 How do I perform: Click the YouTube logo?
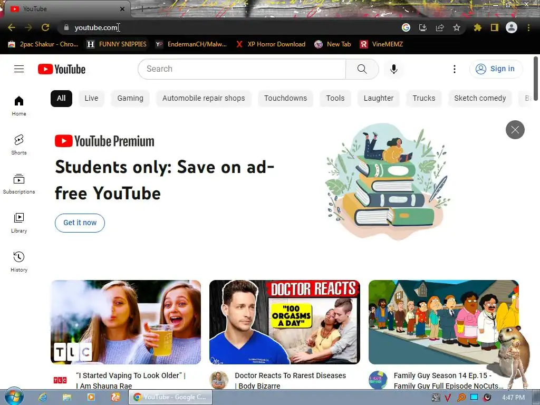click(62, 69)
